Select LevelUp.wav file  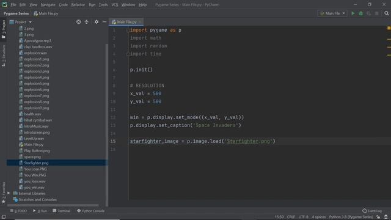(x=34, y=139)
